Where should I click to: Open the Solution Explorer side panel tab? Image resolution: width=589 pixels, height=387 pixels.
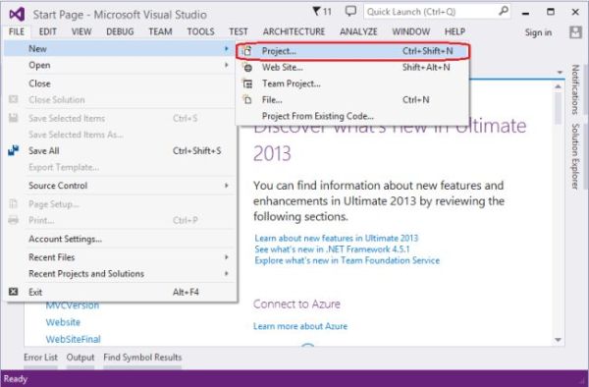[574, 156]
